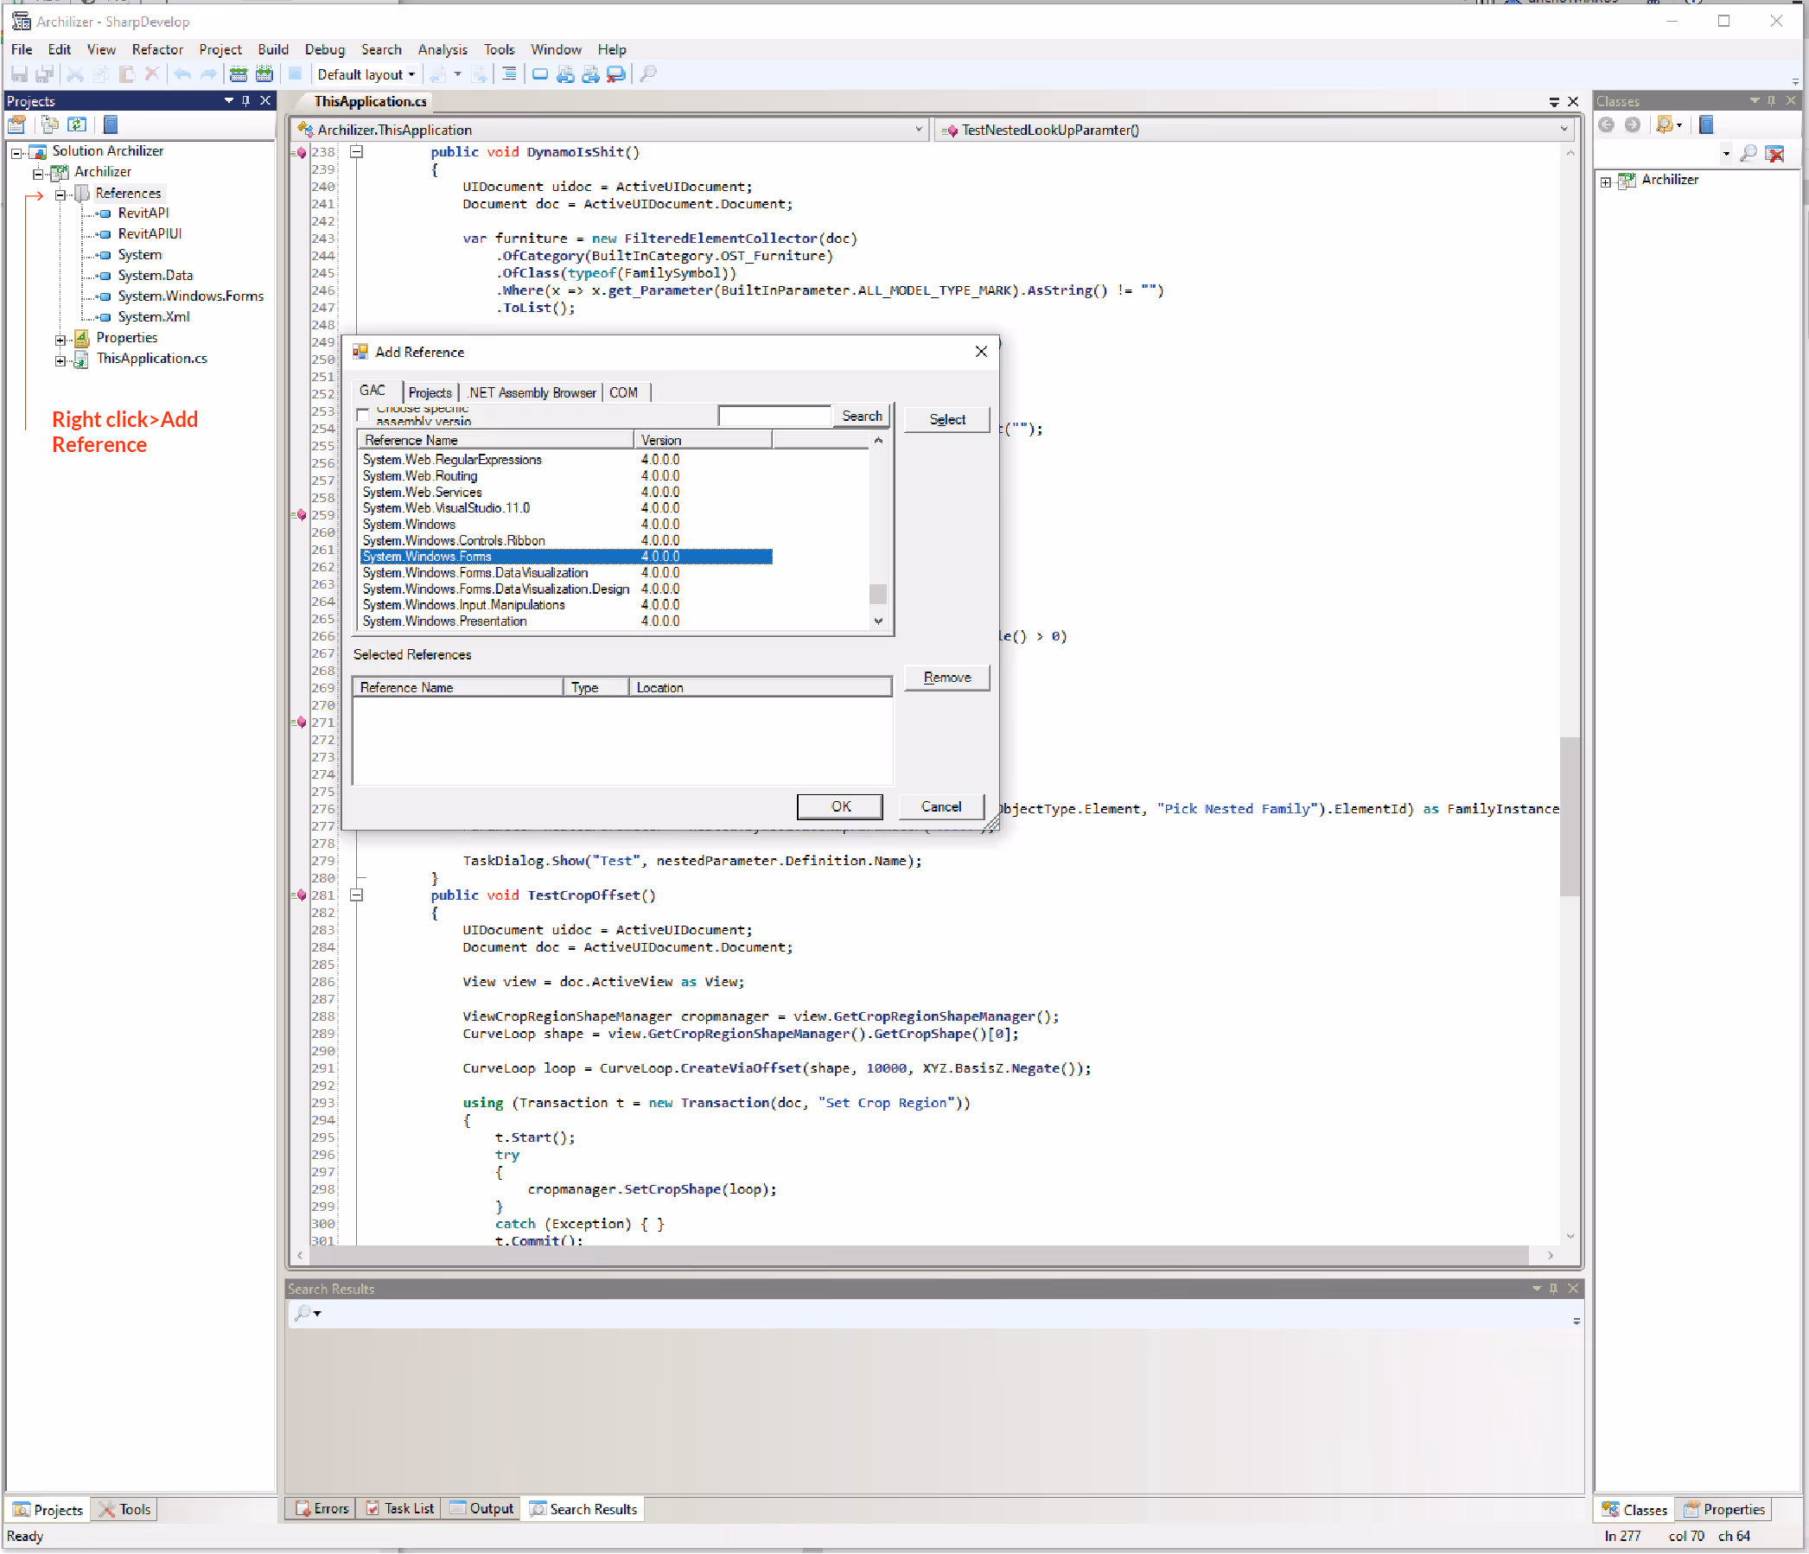
Task: Click the code editor vertical scrollbar thumb
Action: click(1569, 816)
